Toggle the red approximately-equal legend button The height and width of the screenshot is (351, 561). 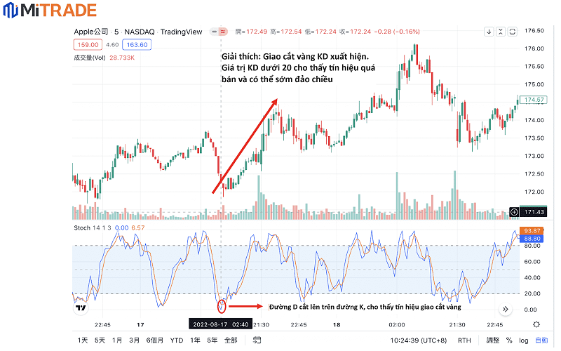(223, 32)
